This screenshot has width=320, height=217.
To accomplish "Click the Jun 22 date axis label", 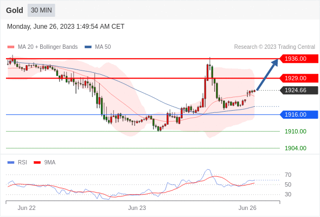I will pos(27,208).
